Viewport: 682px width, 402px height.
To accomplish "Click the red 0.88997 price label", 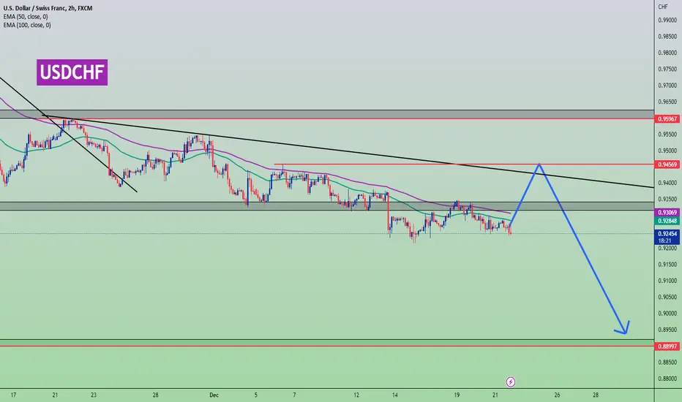I will click(667, 346).
